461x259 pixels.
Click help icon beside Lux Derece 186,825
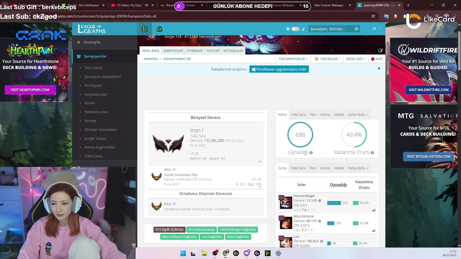tap(322, 241)
